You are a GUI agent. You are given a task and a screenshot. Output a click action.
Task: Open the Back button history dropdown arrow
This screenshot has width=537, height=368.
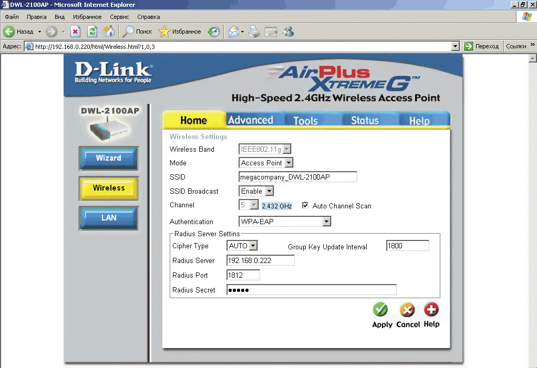pos(40,32)
